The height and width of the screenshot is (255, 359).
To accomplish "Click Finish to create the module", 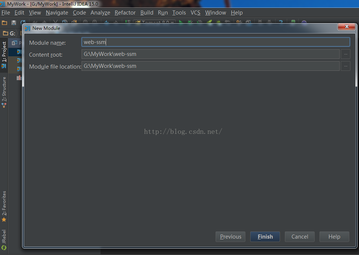I will tap(265, 237).
